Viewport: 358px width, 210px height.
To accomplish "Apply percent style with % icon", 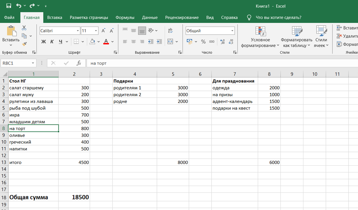I will click(203, 41).
